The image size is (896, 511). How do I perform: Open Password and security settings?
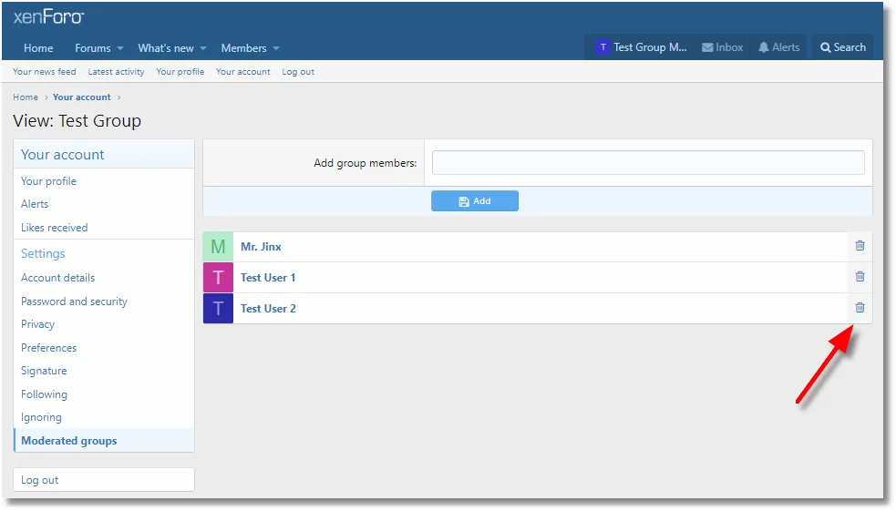click(74, 301)
